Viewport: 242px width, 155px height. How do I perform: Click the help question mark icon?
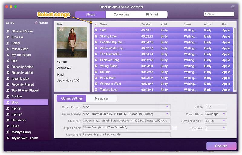click(x=233, y=7)
